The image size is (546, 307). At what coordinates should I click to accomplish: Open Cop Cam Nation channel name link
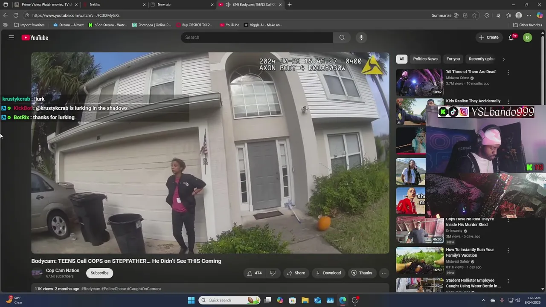pyautogui.click(x=63, y=270)
